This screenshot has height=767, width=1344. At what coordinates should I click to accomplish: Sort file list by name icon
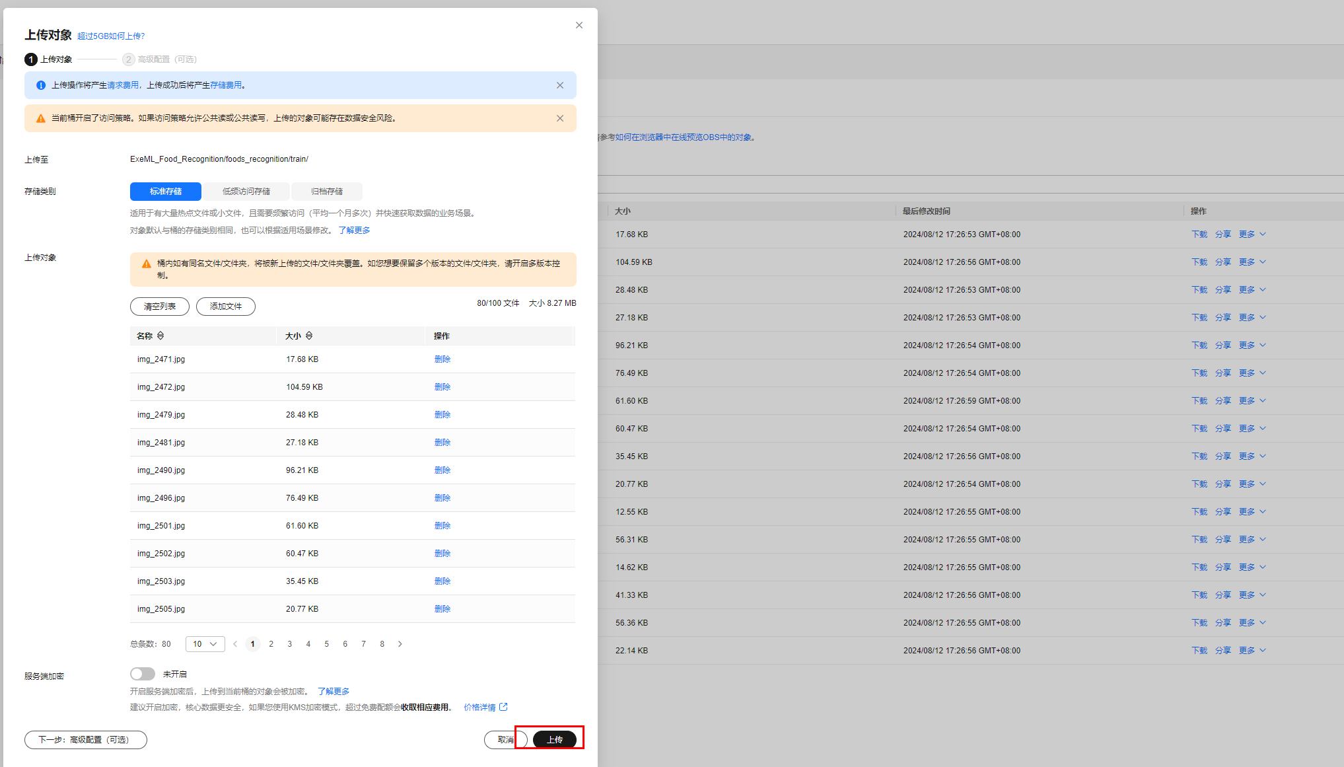tap(160, 336)
